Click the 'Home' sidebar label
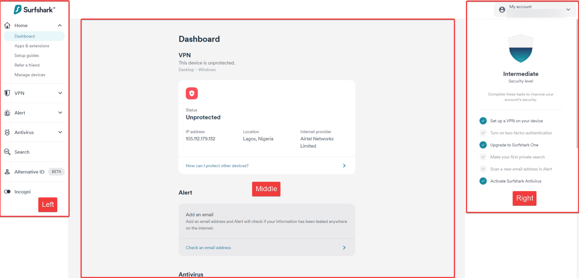The width and height of the screenshot is (579, 278). [x=21, y=25]
